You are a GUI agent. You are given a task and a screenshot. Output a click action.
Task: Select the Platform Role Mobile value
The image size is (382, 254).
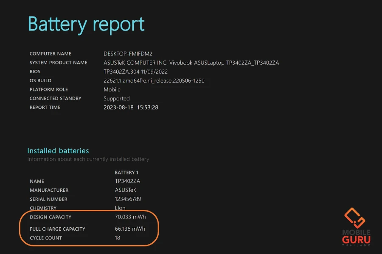(x=112, y=89)
